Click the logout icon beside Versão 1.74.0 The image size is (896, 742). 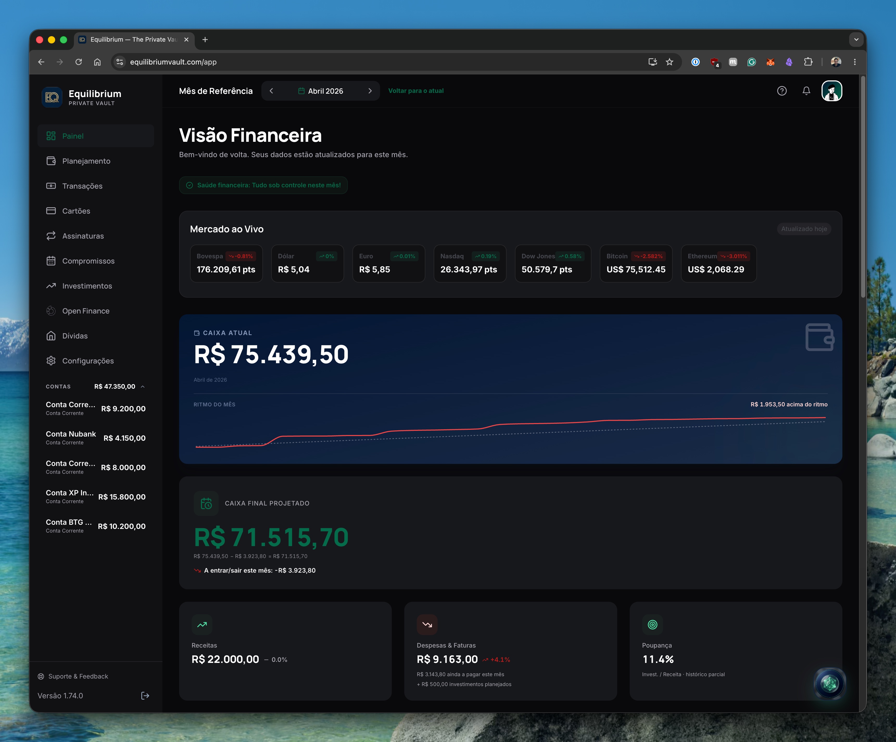click(x=145, y=695)
